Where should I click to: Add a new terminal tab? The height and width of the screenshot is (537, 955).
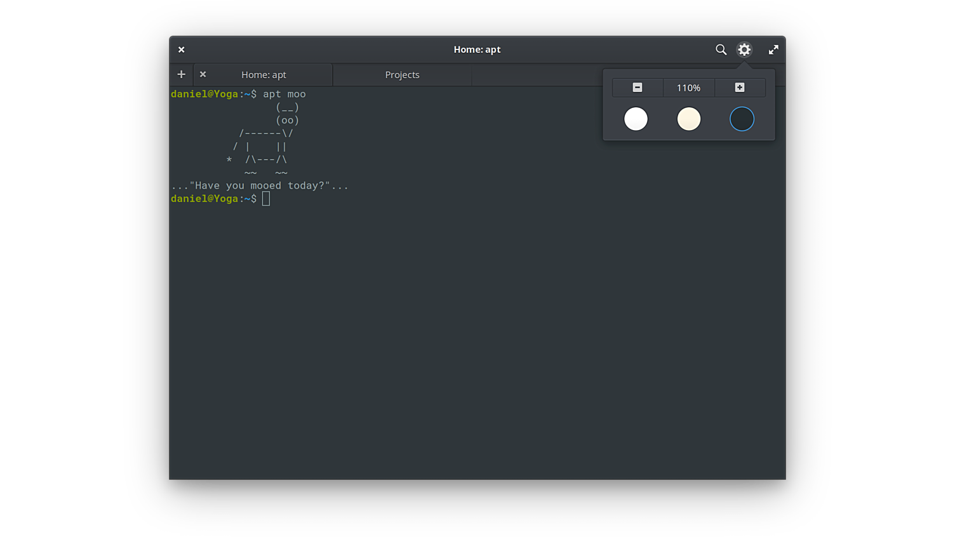click(181, 74)
